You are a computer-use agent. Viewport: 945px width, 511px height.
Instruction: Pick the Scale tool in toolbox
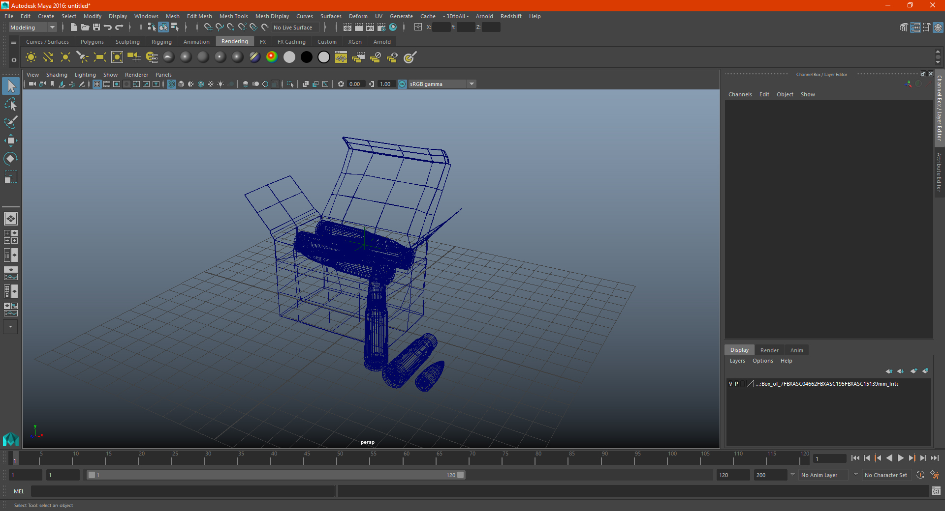(x=10, y=176)
